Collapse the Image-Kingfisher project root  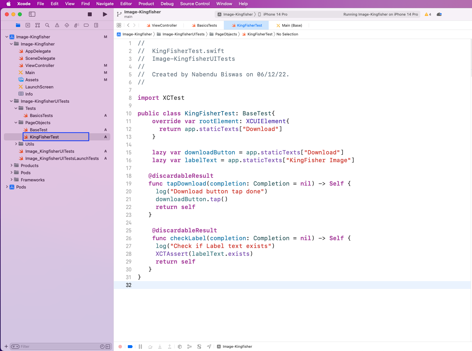point(7,37)
